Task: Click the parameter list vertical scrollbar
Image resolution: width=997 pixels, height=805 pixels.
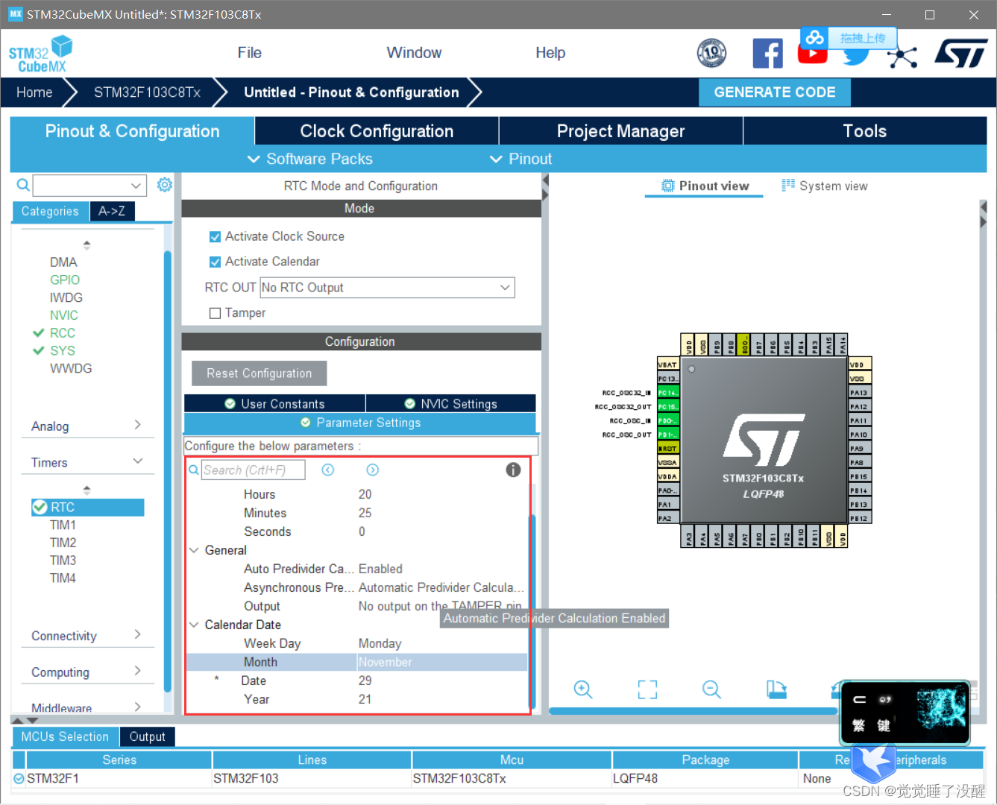Action: pyautogui.click(x=532, y=611)
